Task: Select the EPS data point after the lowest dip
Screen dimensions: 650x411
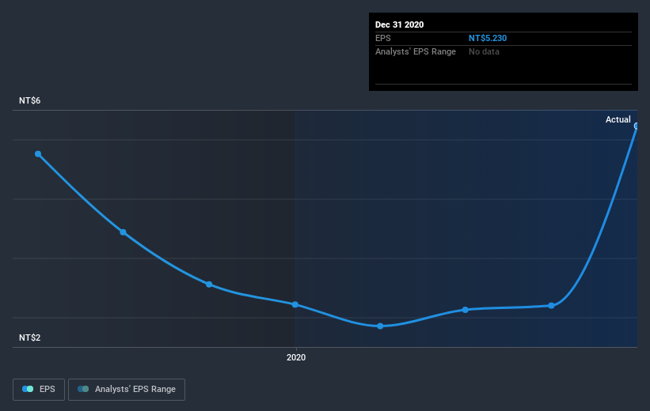Action: [x=466, y=310]
